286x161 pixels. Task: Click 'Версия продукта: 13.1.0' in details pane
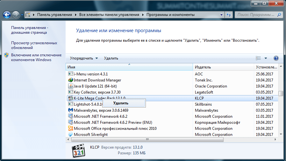pyautogui.click(x=122, y=147)
